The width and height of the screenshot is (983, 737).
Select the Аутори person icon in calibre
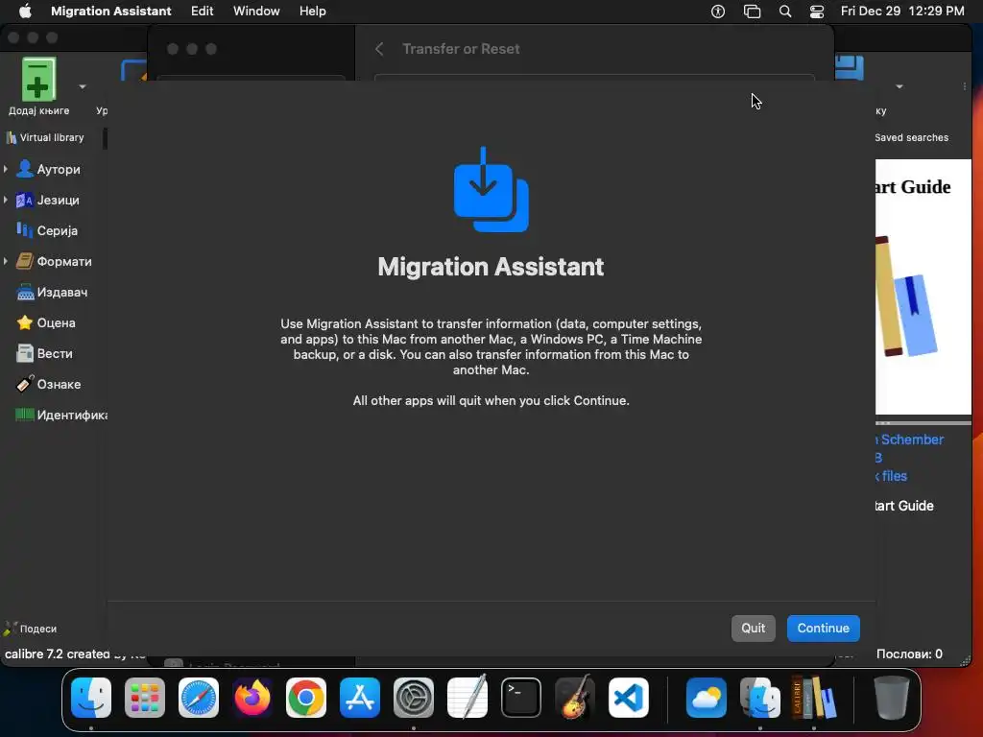(24, 169)
